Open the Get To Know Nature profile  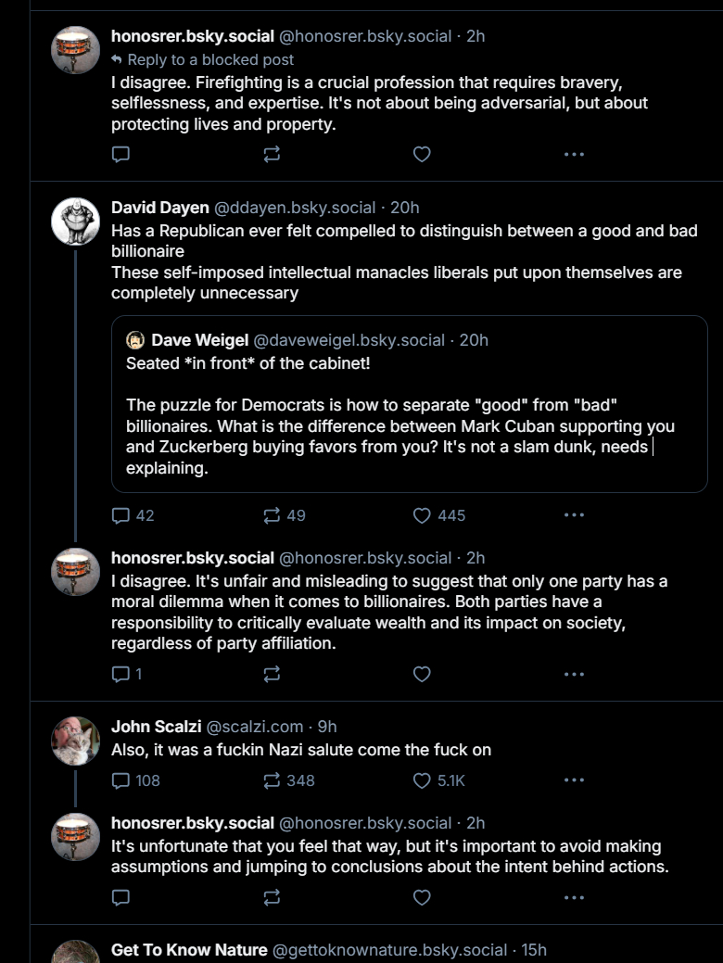[189, 950]
